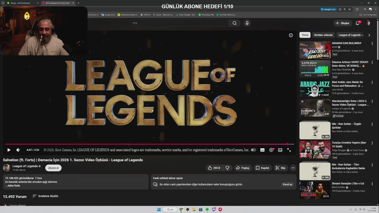Click the YouTube search magnifier button
This screenshot has height=213, width=379.
[235, 23]
